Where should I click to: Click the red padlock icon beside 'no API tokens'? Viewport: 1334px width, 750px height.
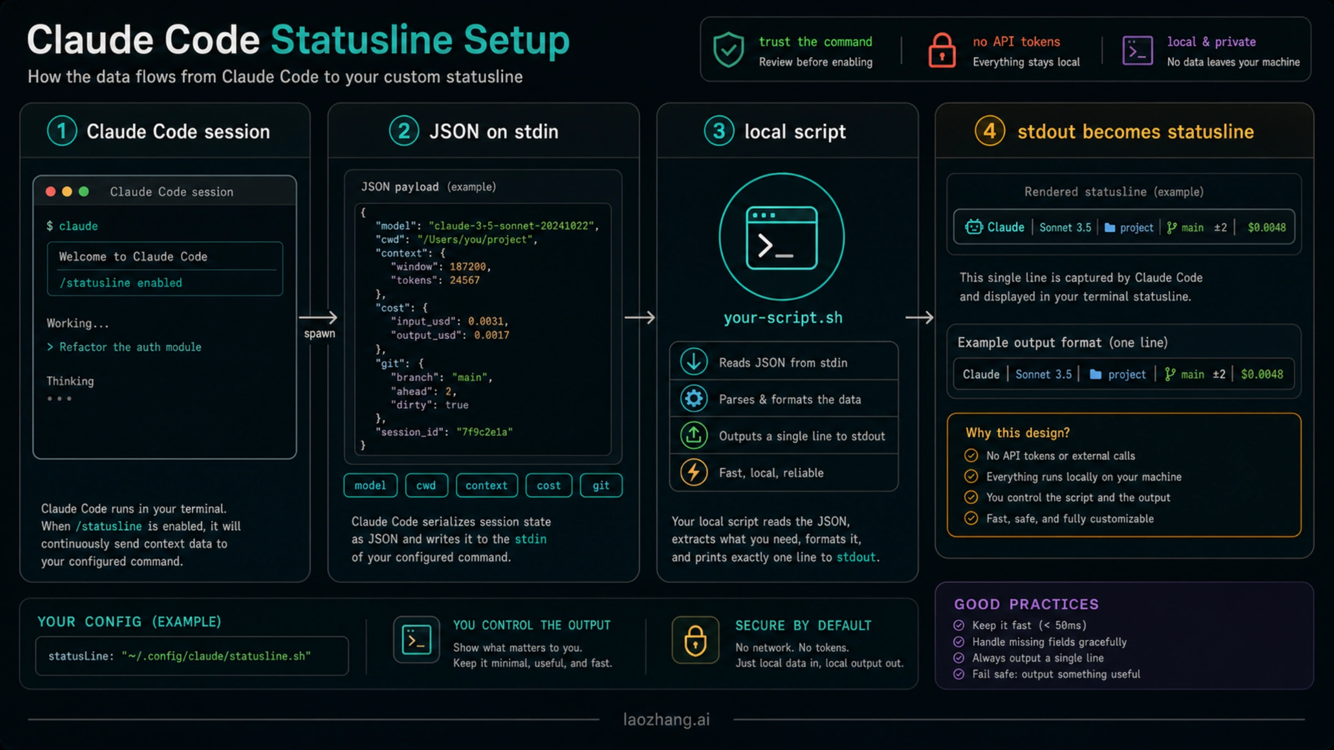[x=942, y=51]
